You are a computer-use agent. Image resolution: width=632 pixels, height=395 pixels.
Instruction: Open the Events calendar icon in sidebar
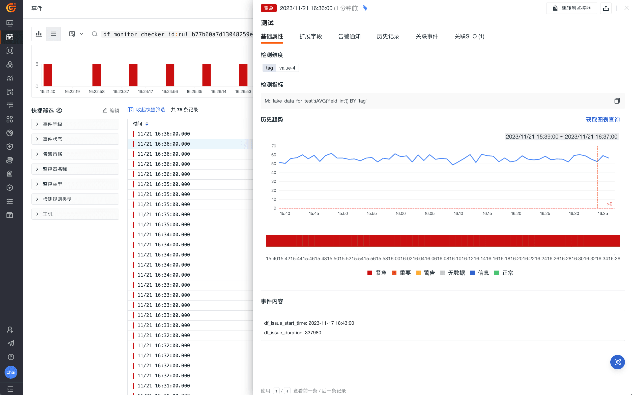pyautogui.click(x=10, y=37)
